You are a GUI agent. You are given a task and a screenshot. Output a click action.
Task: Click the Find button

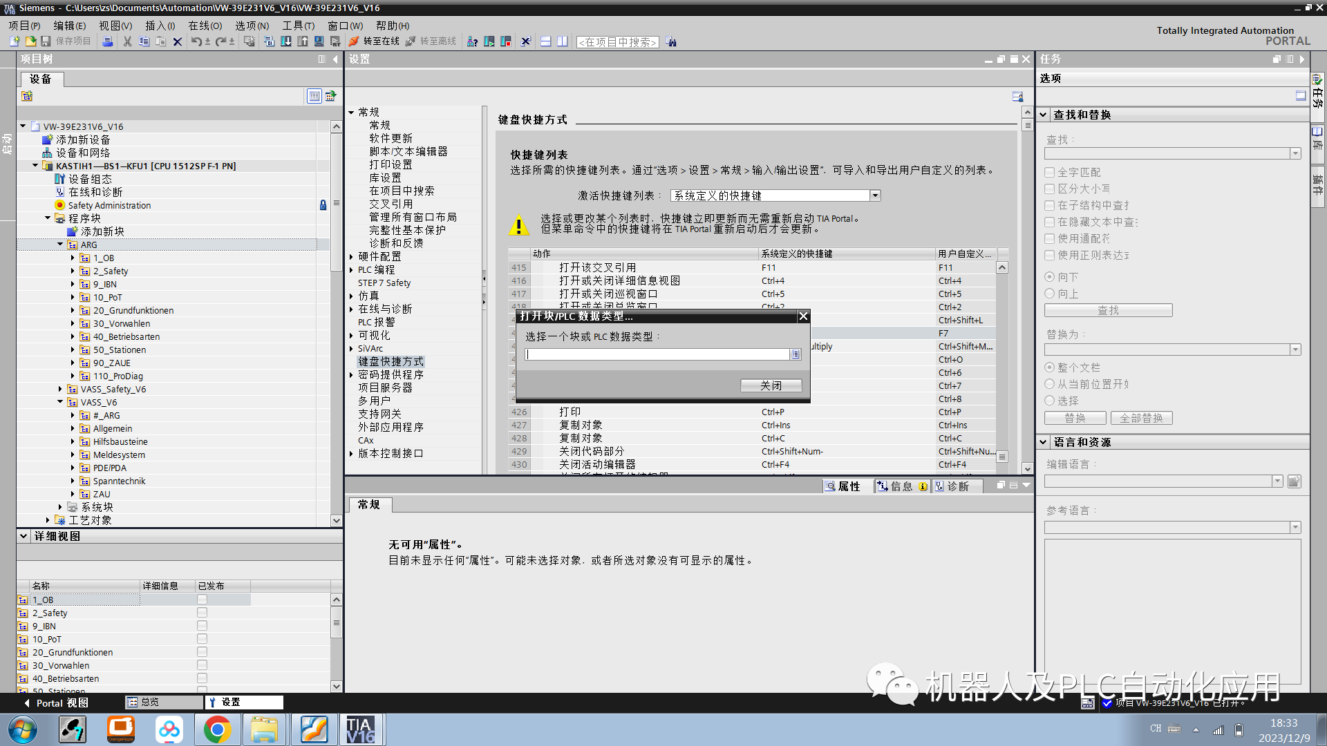(x=1108, y=311)
